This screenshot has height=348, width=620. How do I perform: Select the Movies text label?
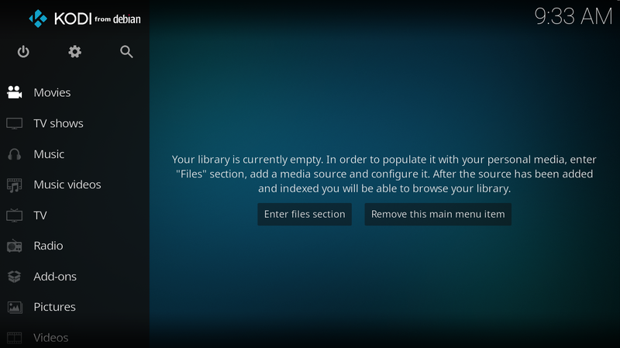tap(52, 92)
